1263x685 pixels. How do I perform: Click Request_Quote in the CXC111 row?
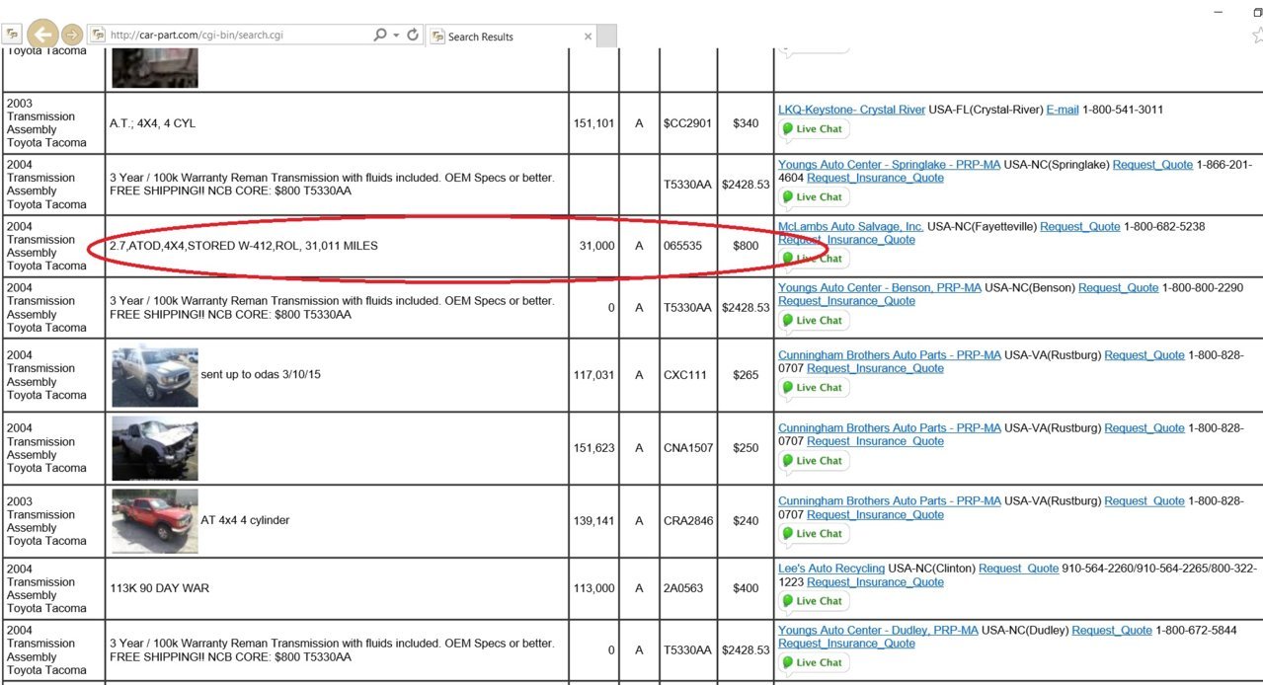(x=1145, y=355)
